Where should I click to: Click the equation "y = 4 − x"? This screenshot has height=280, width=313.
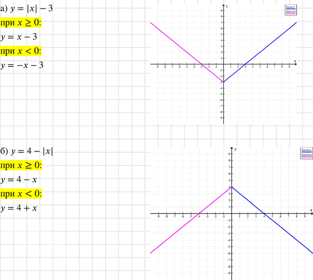(x=19, y=180)
